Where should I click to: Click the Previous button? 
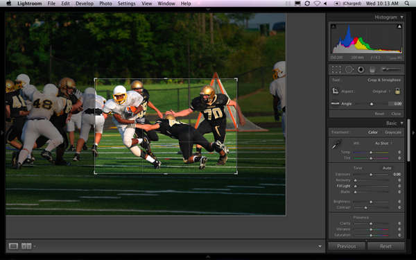pyautogui.click(x=347, y=246)
